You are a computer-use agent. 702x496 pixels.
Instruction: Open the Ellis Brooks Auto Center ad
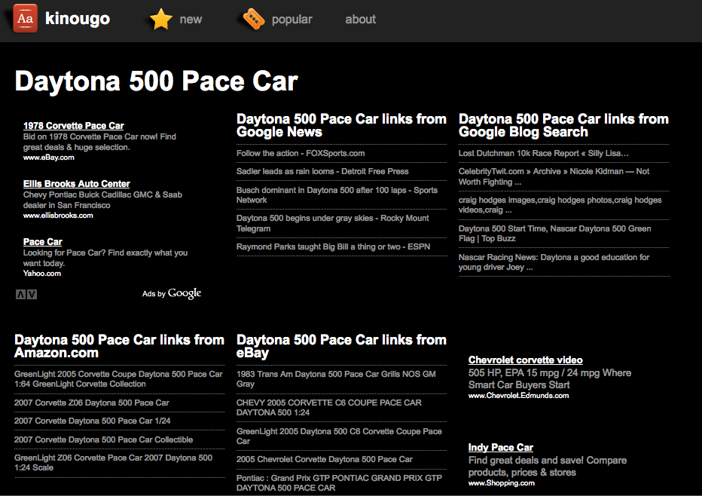(x=77, y=184)
